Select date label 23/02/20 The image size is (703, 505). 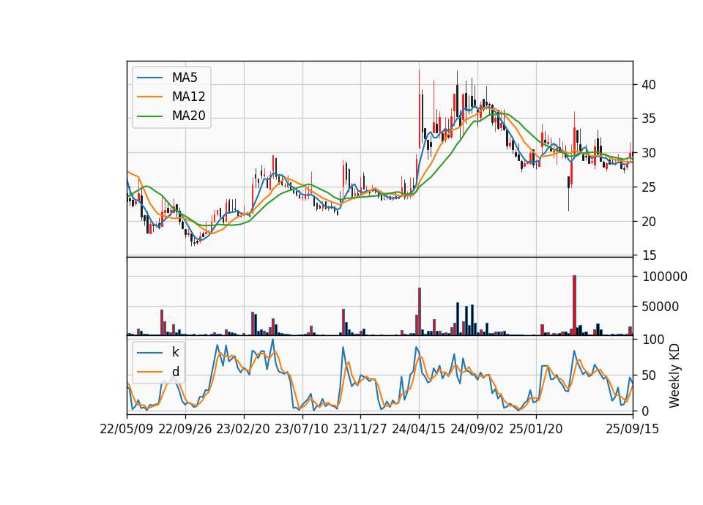coord(243,429)
